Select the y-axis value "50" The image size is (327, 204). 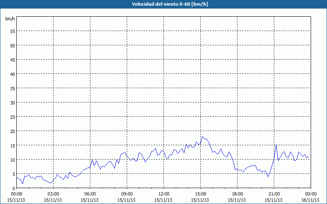13,45
